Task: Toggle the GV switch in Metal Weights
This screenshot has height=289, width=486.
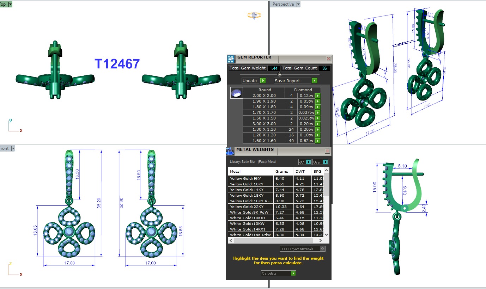Action: point(305,162)
